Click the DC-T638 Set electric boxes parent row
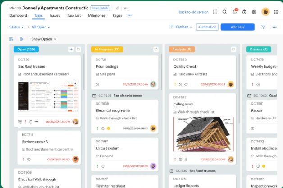The width and height of the screenshot is (283, 188). [x=117, y=96]
